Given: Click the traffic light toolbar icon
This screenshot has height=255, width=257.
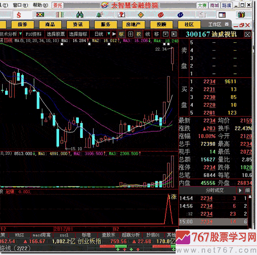Looking at the screenshot, I should (40, 15).
